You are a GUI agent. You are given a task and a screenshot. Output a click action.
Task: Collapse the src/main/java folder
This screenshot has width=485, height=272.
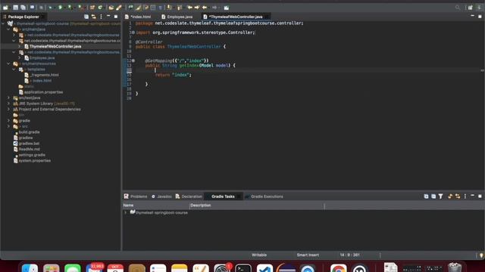8,29
